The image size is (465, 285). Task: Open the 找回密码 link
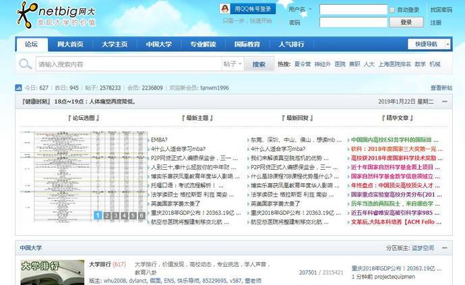[x=441, y=10]
